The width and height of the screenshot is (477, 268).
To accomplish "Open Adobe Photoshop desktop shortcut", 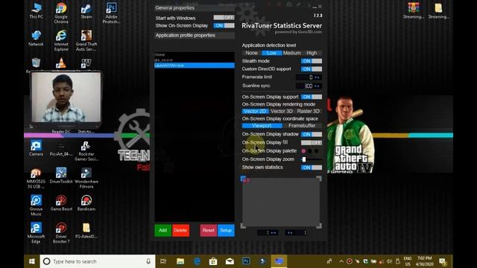I will tap(111, 13).
